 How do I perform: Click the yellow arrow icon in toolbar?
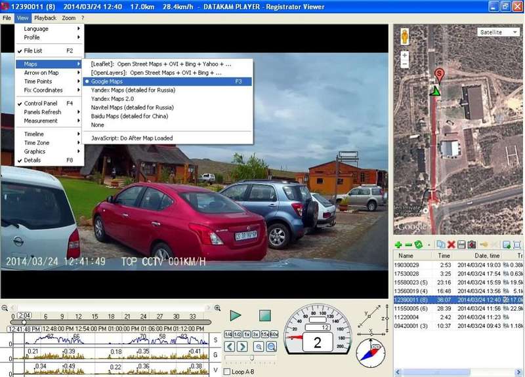point(484,245)
